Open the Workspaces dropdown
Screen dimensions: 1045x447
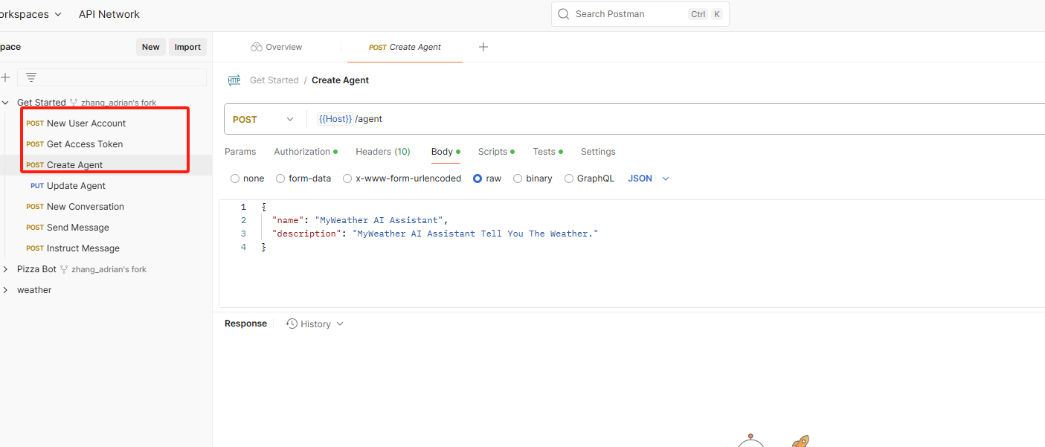[30, 14]
